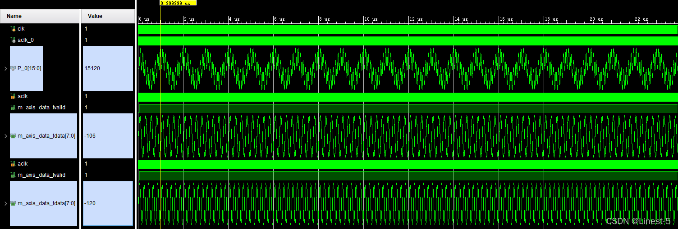The height and width of the screenshot is (229, 678).
Task: Expand the P_0[15:0] bus
Action: [5, 68]
